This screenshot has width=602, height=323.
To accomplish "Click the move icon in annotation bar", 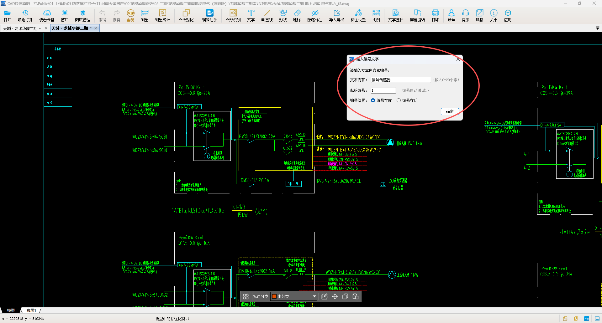I will 335,296.
